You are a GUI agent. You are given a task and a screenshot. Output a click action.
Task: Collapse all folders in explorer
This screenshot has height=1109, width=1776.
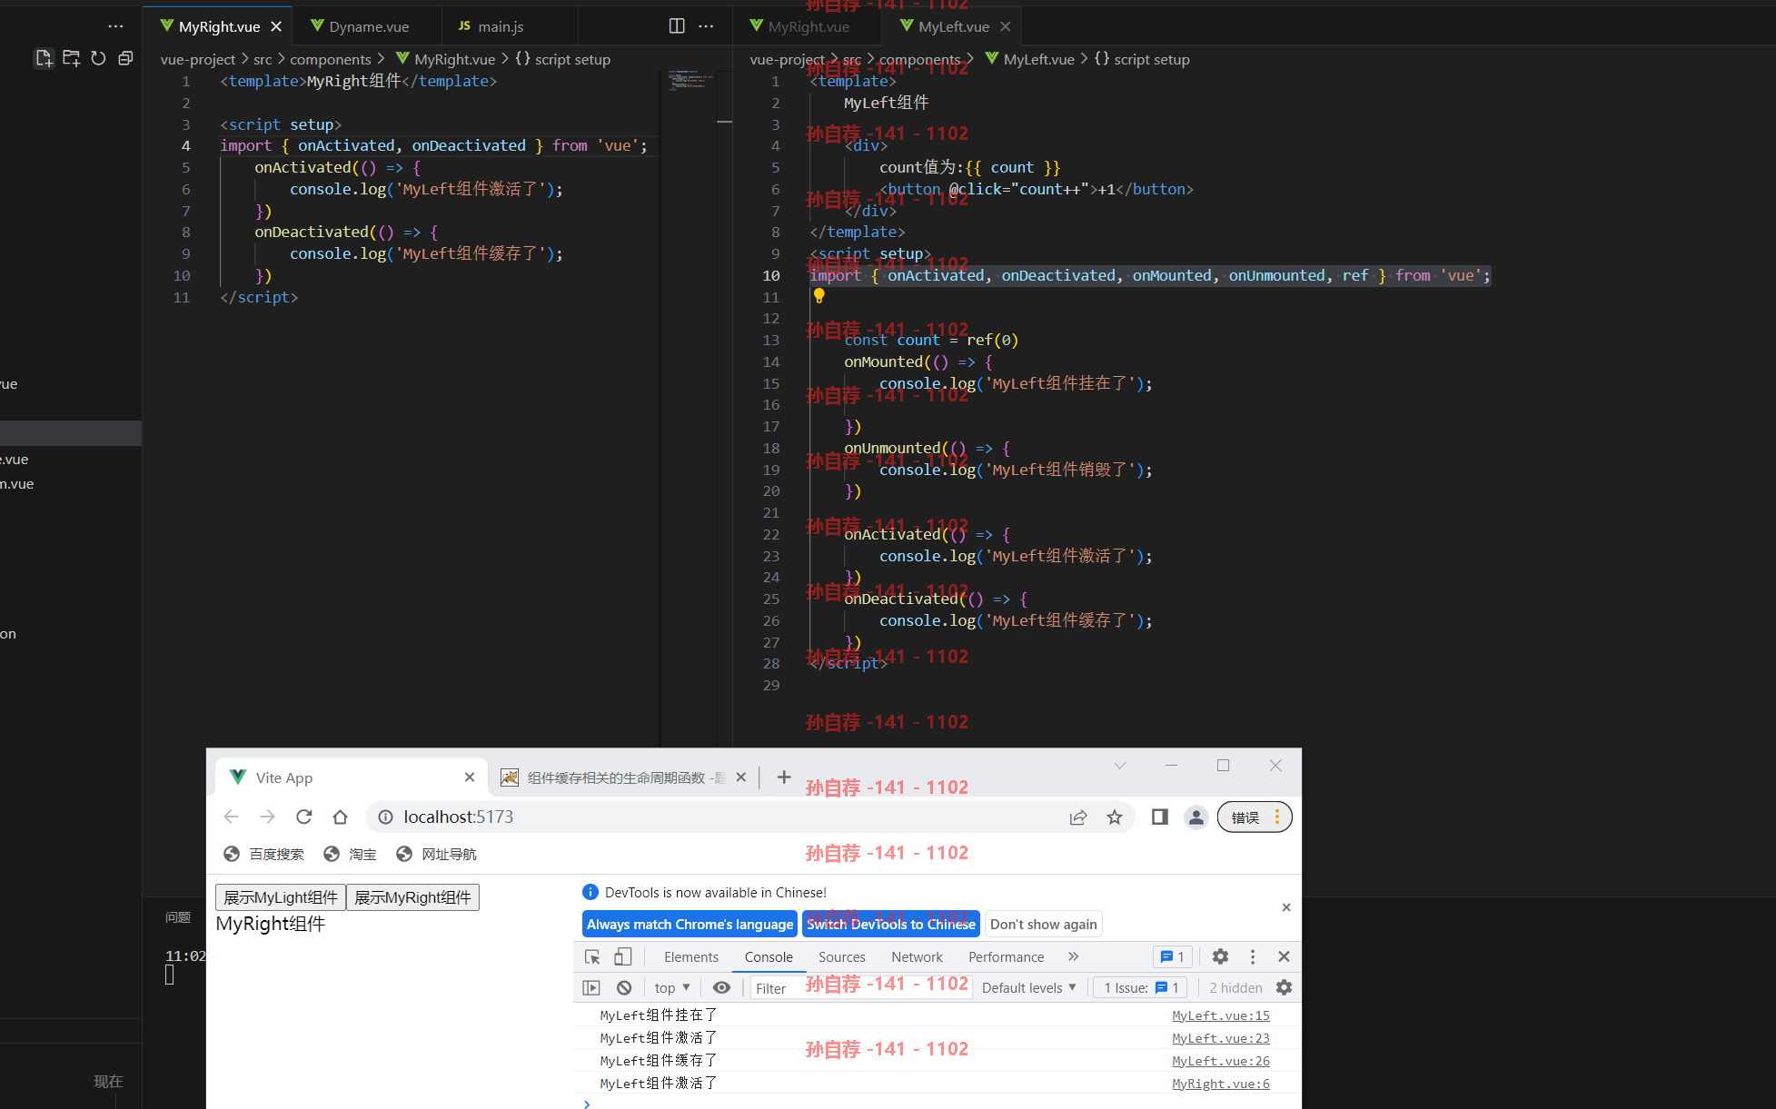[x=125, y=59]
